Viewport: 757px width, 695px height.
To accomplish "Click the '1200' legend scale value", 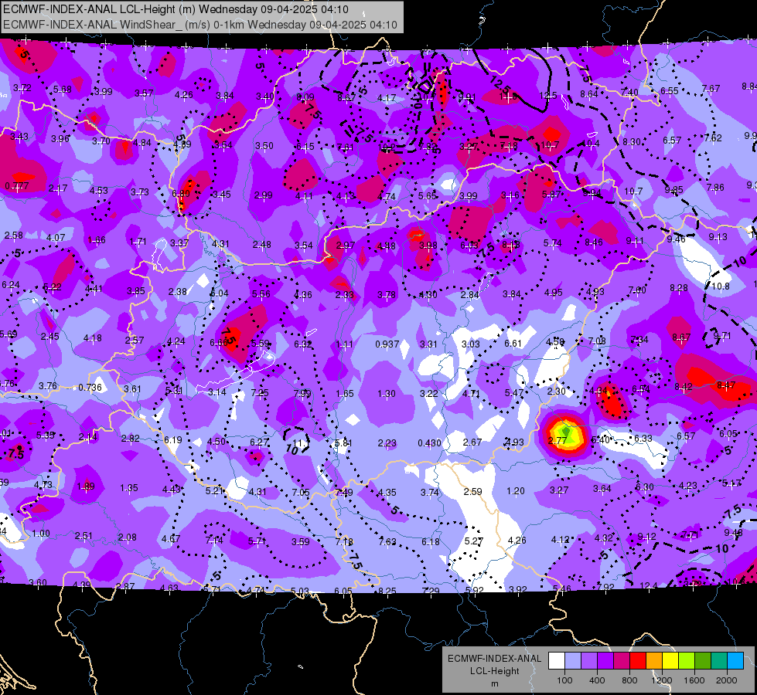I will point(661,680).
